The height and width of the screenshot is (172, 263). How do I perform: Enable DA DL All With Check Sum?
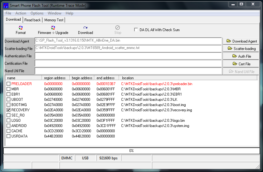(136, 30)
